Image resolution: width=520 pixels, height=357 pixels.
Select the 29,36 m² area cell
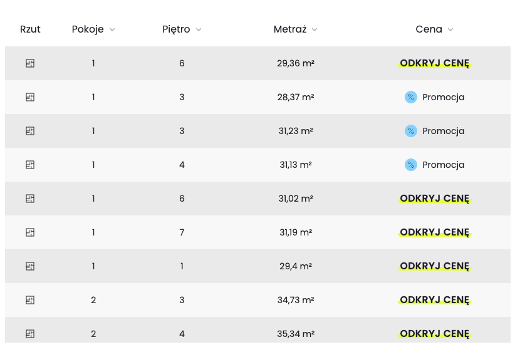(x=296, y=63)
